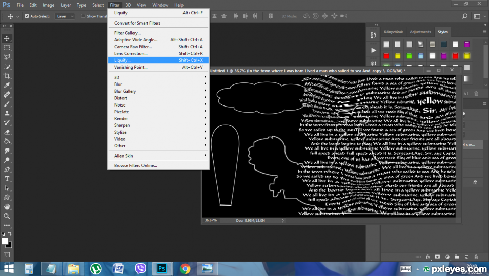Click the delete layer trash icon
The image size is (489, 276).
[x=476, y=257]
